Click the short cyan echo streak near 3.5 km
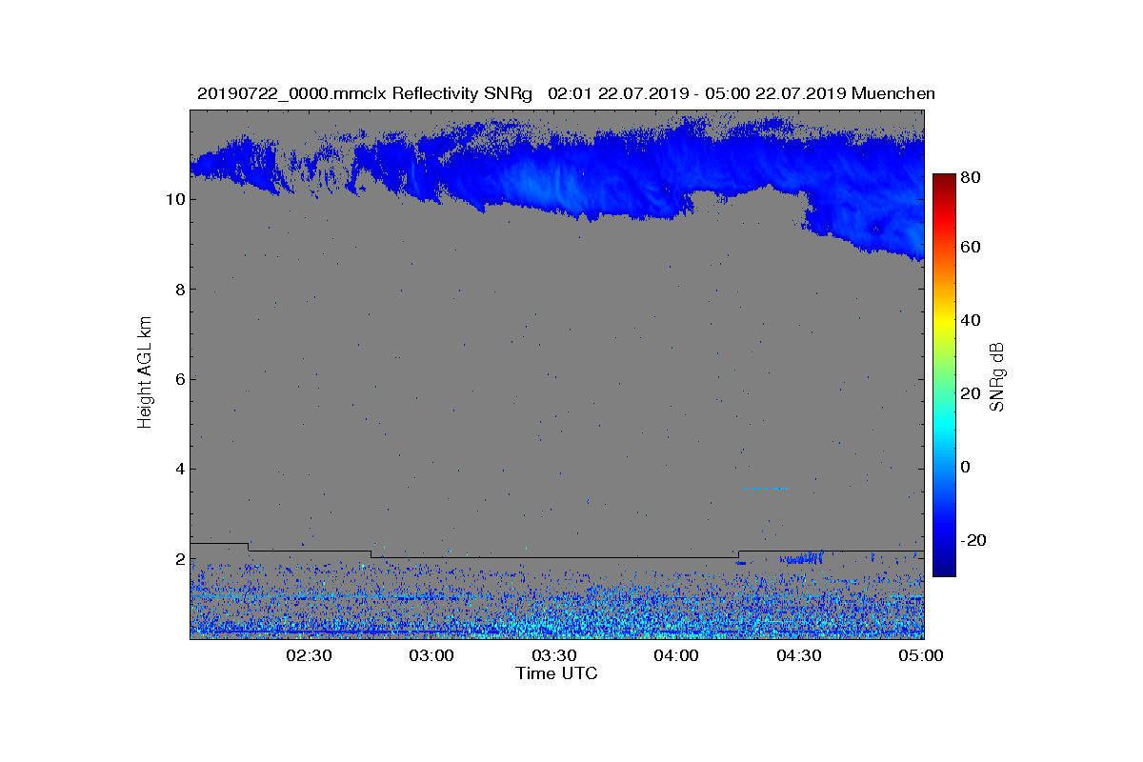1143x762 pixels. (x=767, y=488)
